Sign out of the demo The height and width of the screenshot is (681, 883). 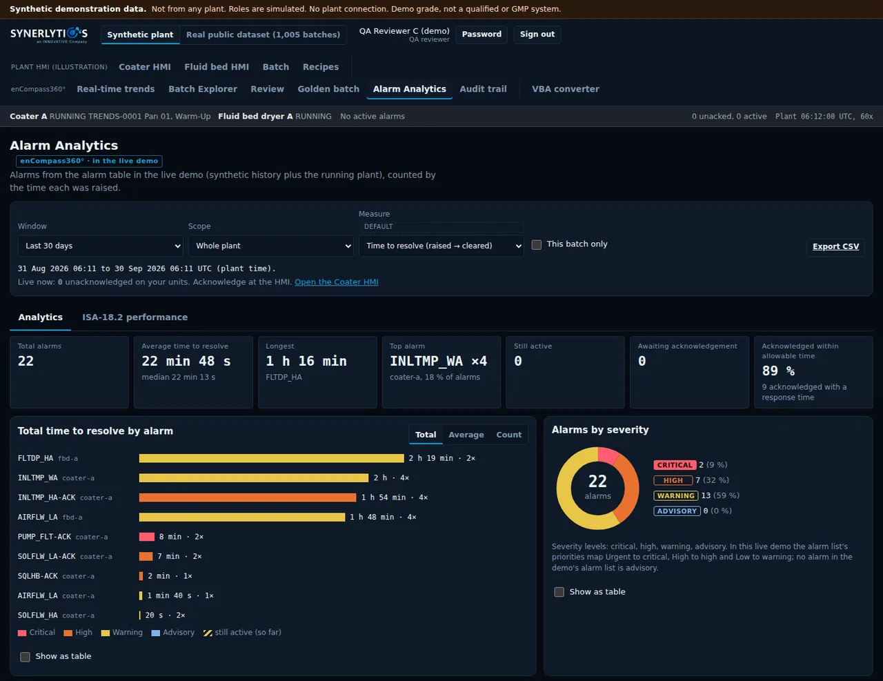tap(537, 34)
